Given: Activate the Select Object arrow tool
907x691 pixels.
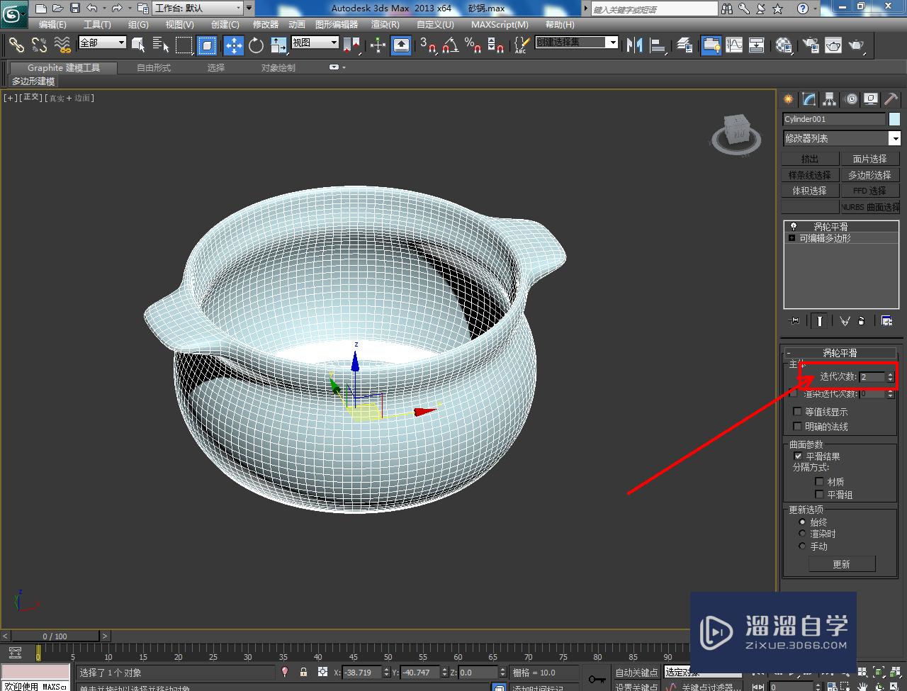Looking at the screenshot, I should [139, 45].
